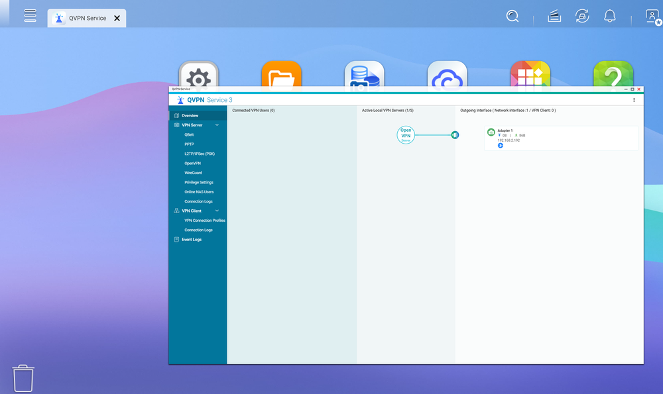Open the Overview panel in QVPN sidebar
This screenshot has width=663, height=394.
(192, 114)
